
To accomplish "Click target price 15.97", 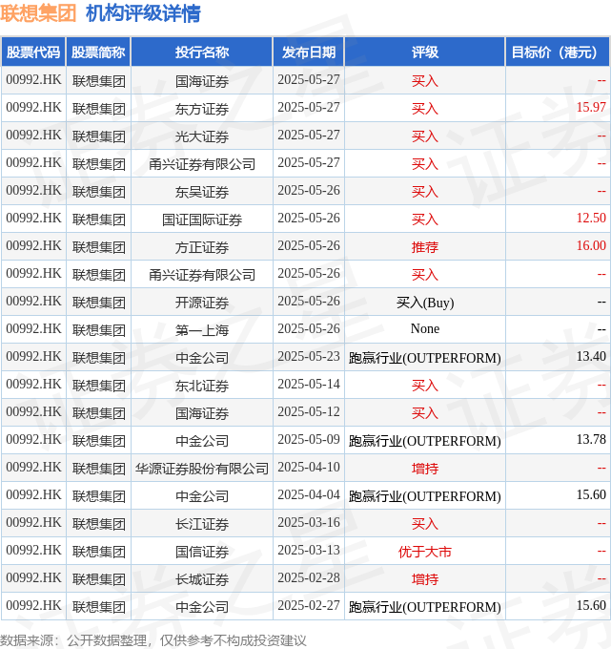I will (591, 107).
